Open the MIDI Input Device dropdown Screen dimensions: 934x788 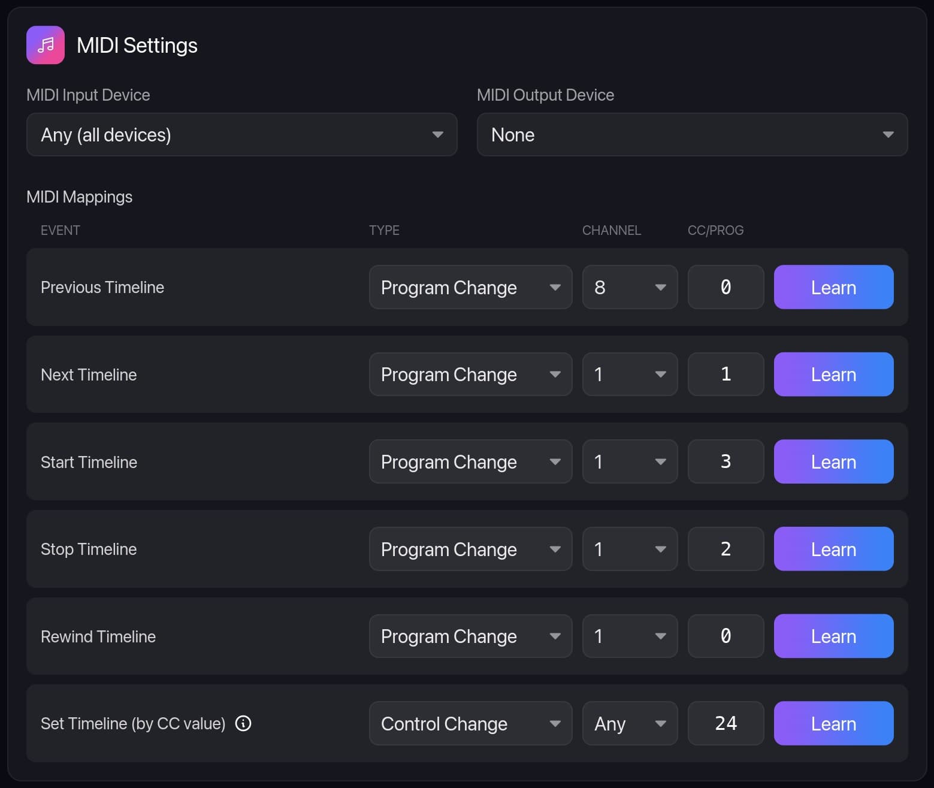242,135
